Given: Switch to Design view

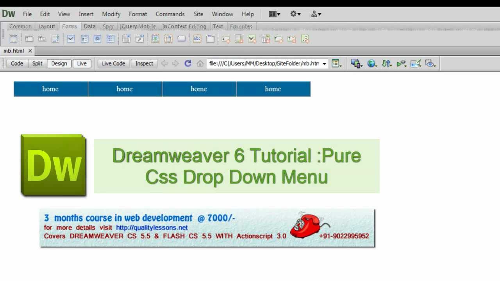Looking at the screenshot, I should (x=59, y=64).
